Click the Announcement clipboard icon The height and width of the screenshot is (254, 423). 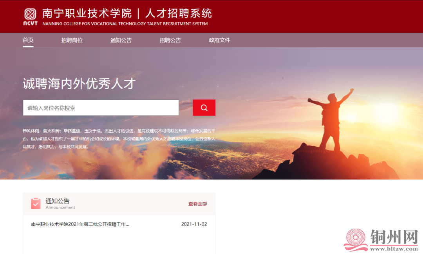click(36, 203)
